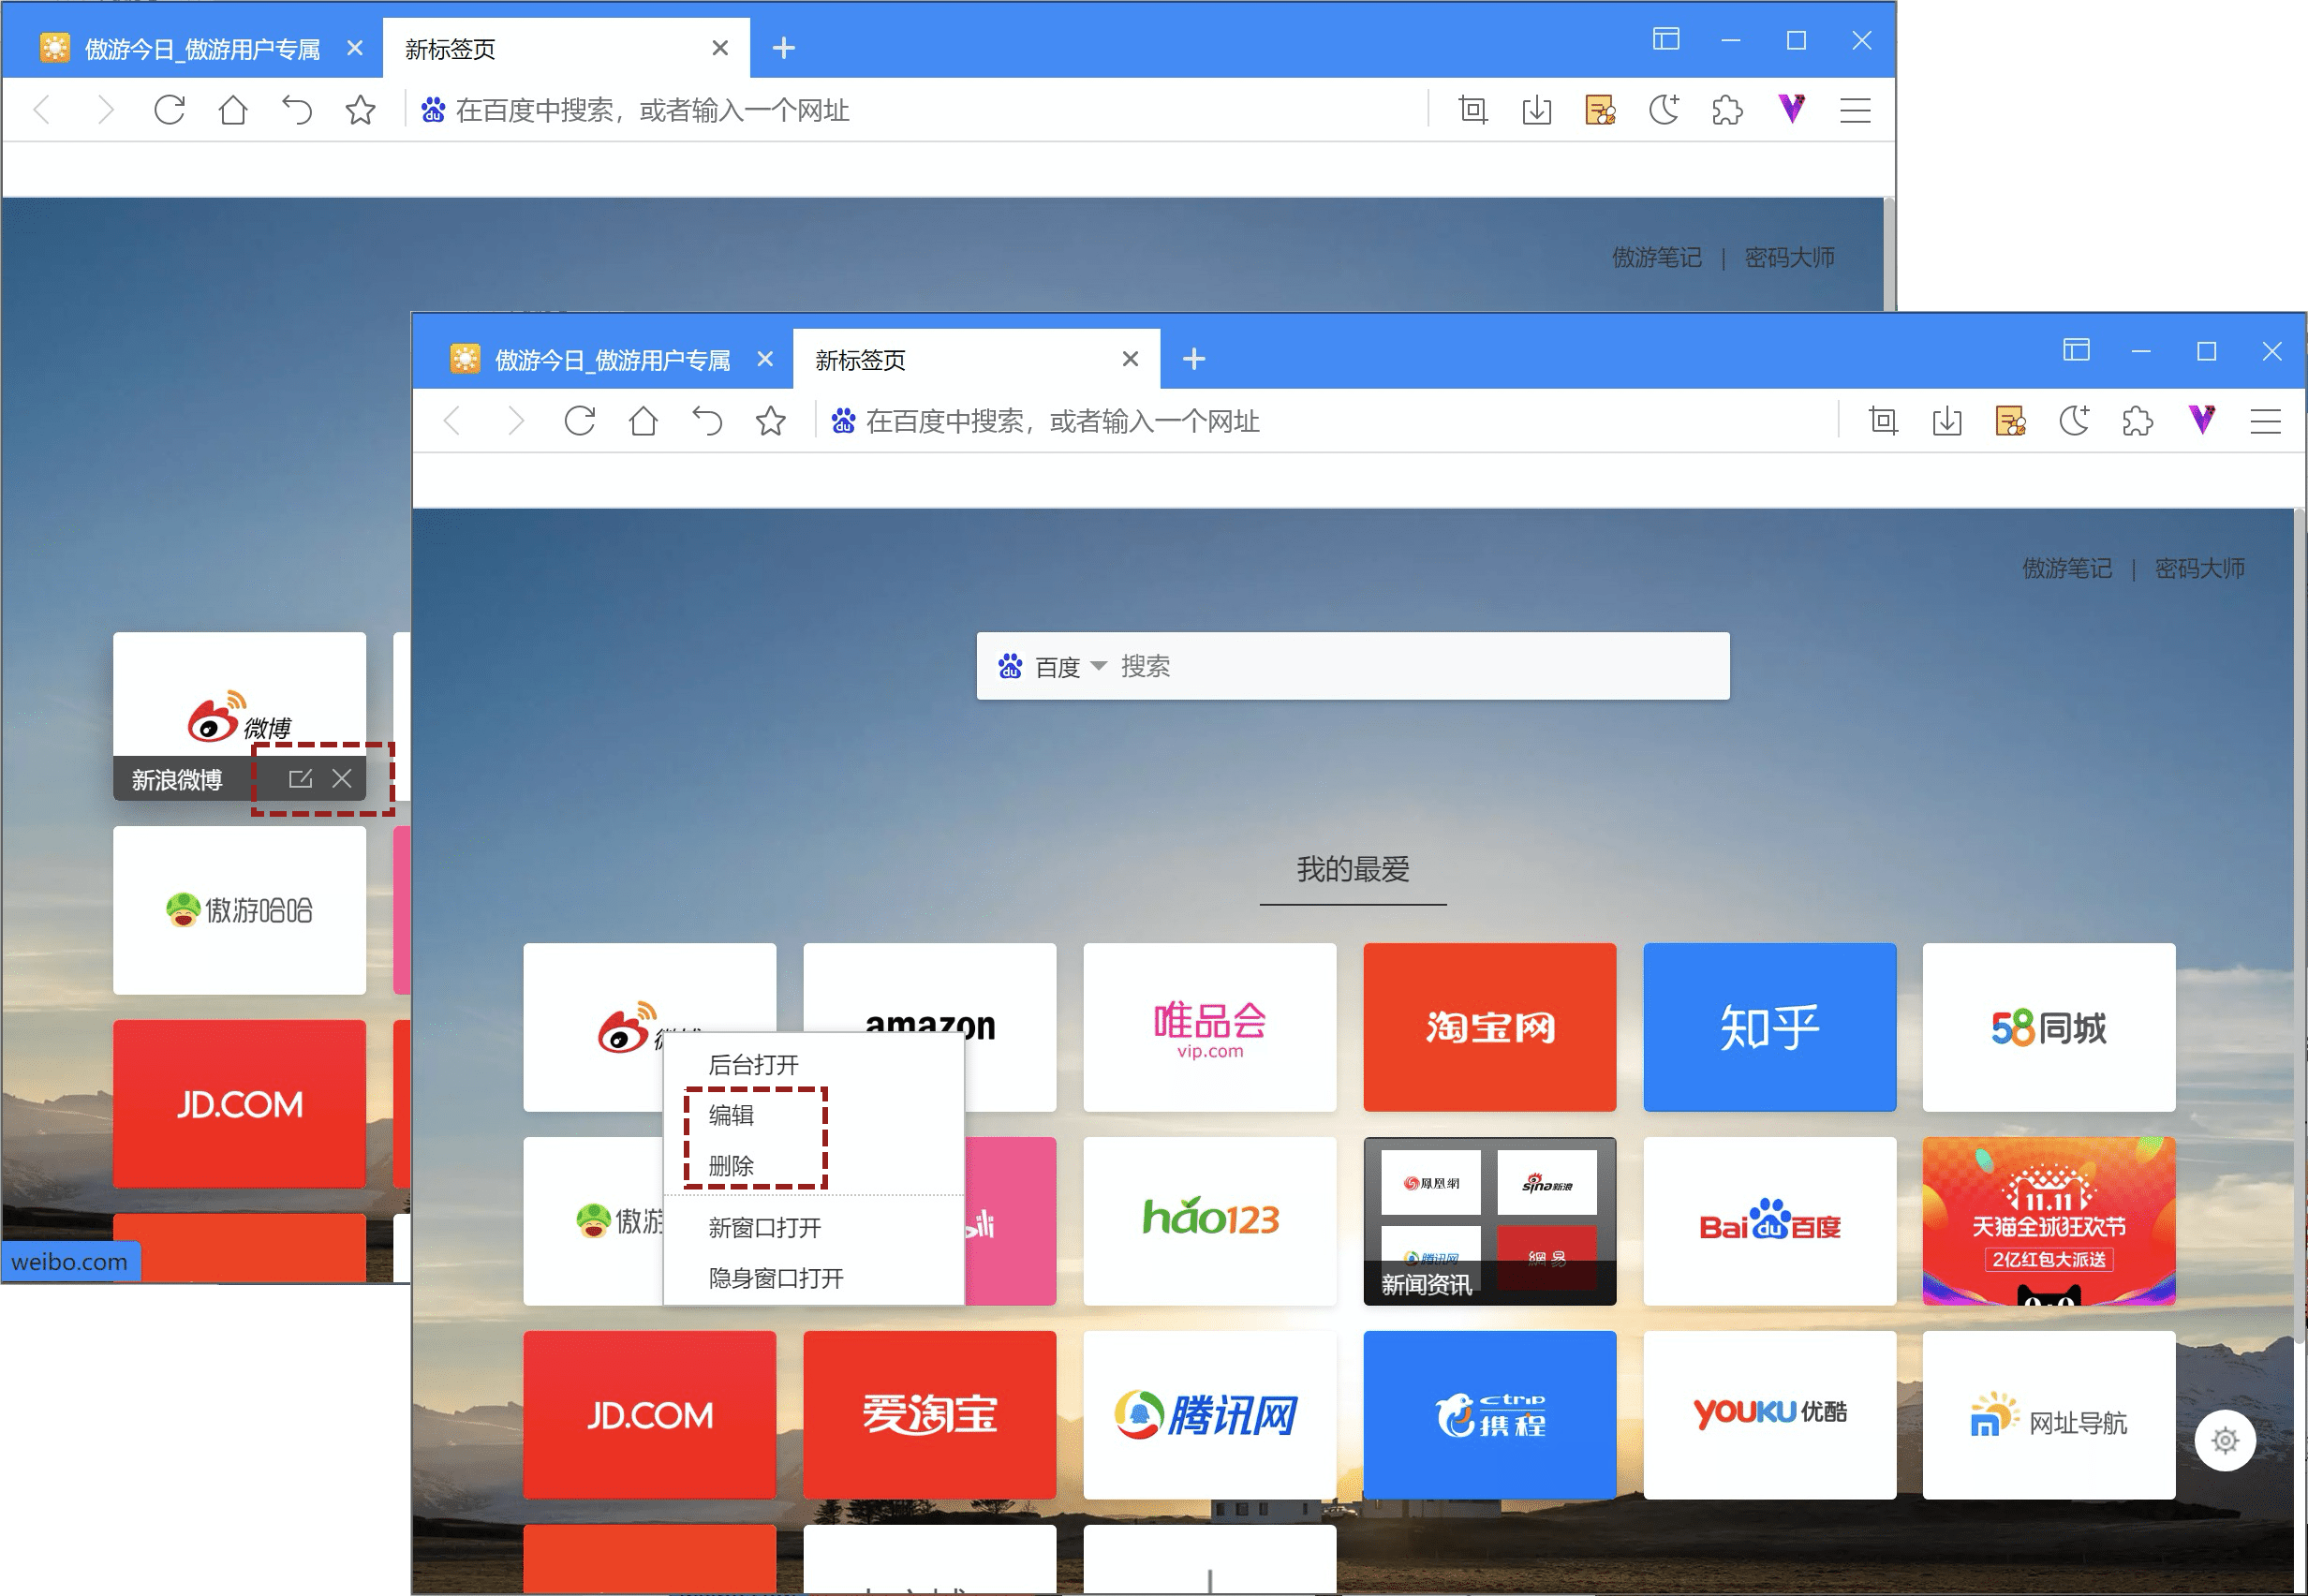This screenshot has height=1596, width=2308.
Task: Remove the 新浪微博 tile with its X icon
Action: point(342,778)
